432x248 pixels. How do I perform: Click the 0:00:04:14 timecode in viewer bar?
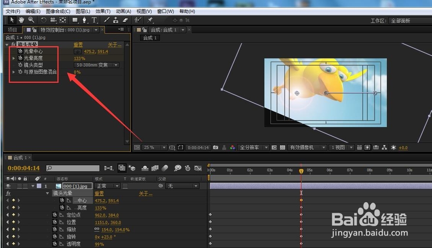[198, 148]
